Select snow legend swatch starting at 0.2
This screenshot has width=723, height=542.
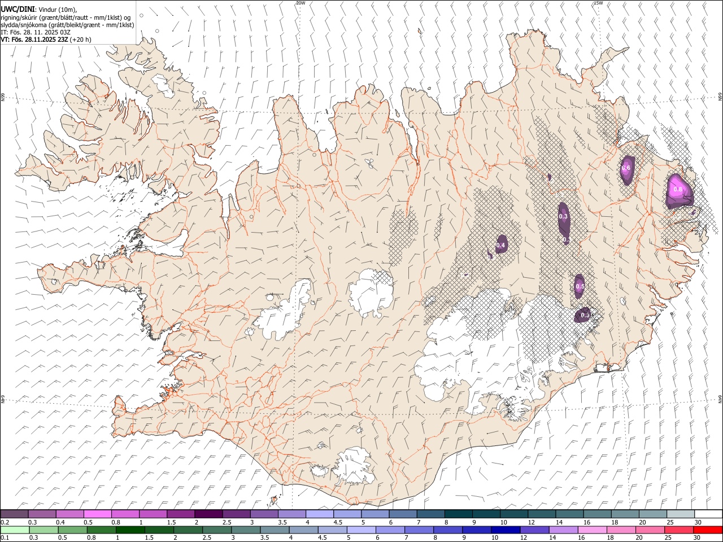coord(14,514)
